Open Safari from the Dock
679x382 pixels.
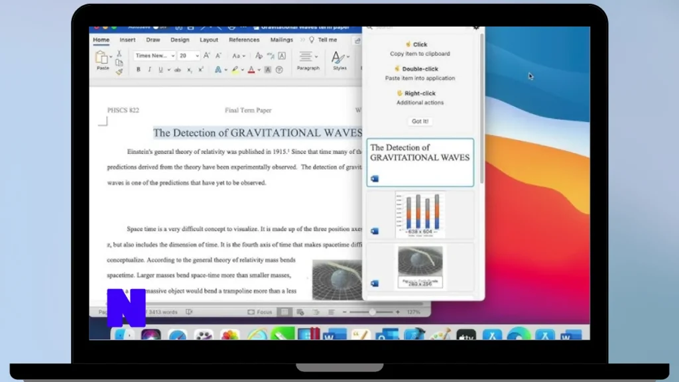click(x=177, y=336)
